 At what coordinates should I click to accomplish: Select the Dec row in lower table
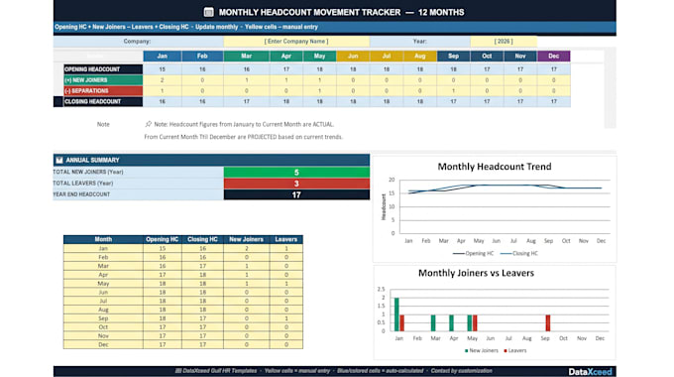coord(183,344)
